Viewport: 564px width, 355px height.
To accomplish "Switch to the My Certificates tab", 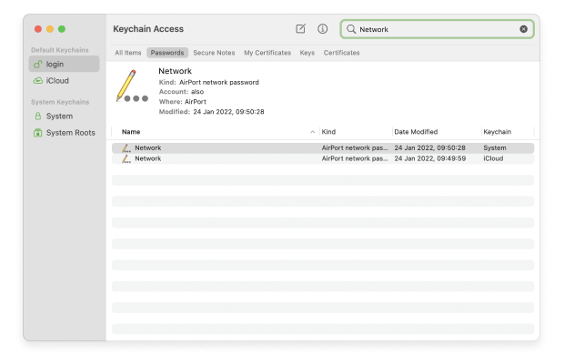I will point(267,53).
